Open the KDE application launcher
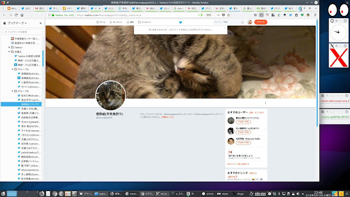Screen dimensions: 350x197 coord(3,194)
